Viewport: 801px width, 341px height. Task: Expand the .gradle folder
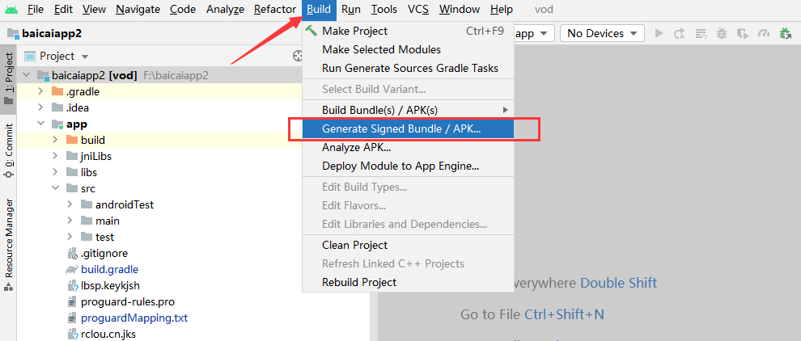(40, 91)
